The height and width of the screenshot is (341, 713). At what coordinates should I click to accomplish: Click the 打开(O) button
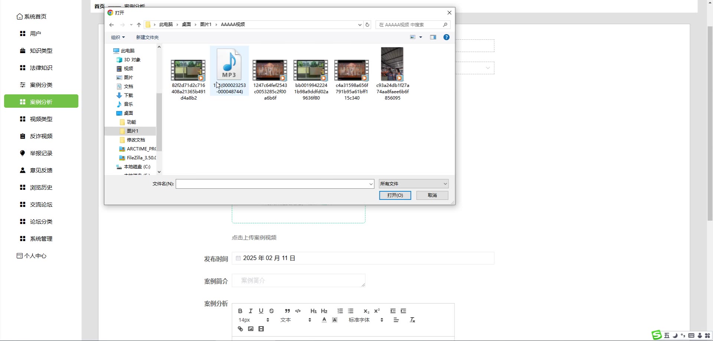395,195
